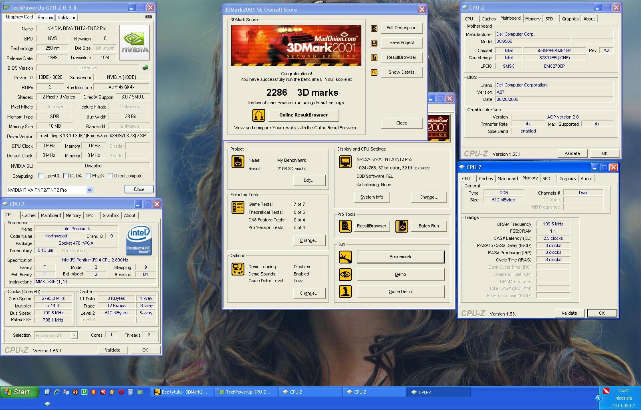Image resolution: width=641 pixels, height=410 pixels.
Task: Click the System Info button
Action: pyautogui.click(x=372, y=197)
